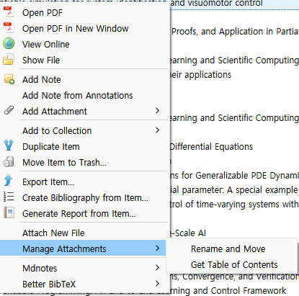The width and height of the screenshot is (299, 296).
Task: Click the folder icon for Show File
Action: 9,60
